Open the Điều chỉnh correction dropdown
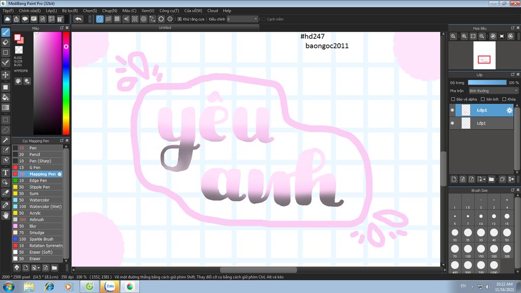521x293 pixels. (x=242, y=19)
